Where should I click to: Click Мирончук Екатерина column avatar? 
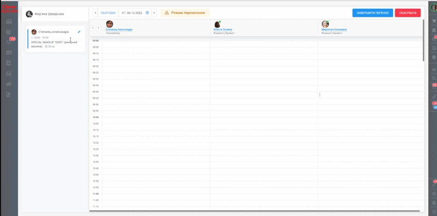pyautogui.click(x=325, y=24)
